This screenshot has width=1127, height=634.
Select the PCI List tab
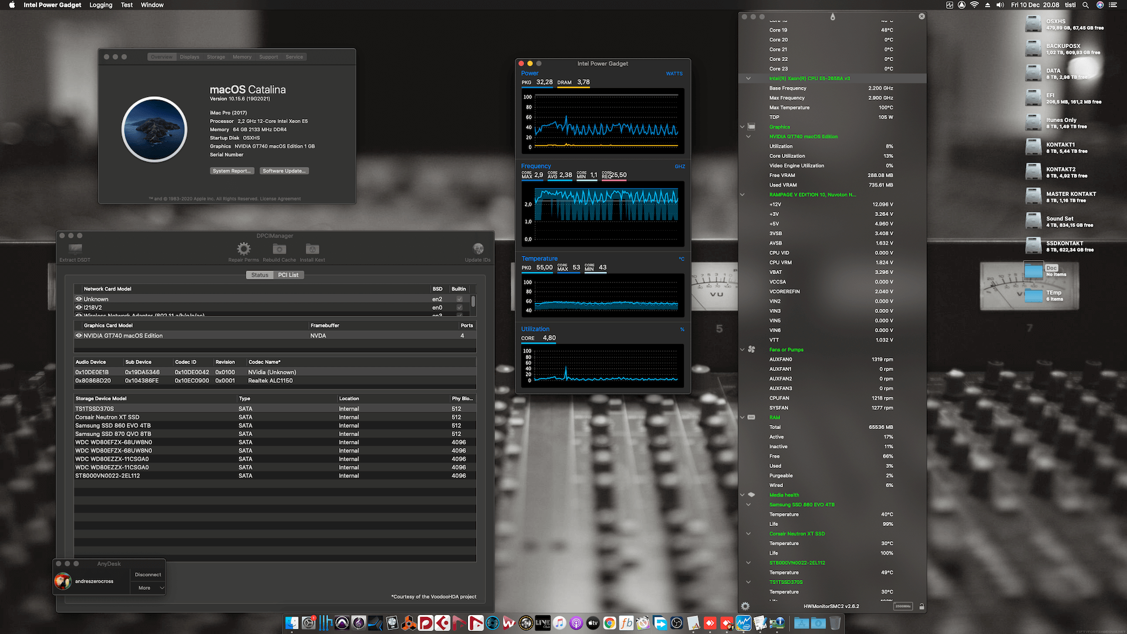(x=288, y=275)
